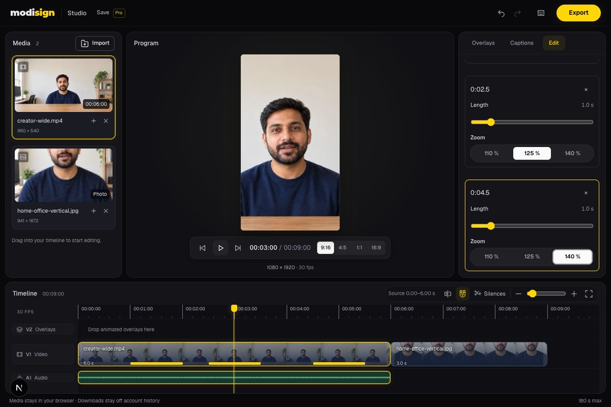This screenshot has height=407, width=611.
Task: Switch to Edit tab
Action: point(554,43)
